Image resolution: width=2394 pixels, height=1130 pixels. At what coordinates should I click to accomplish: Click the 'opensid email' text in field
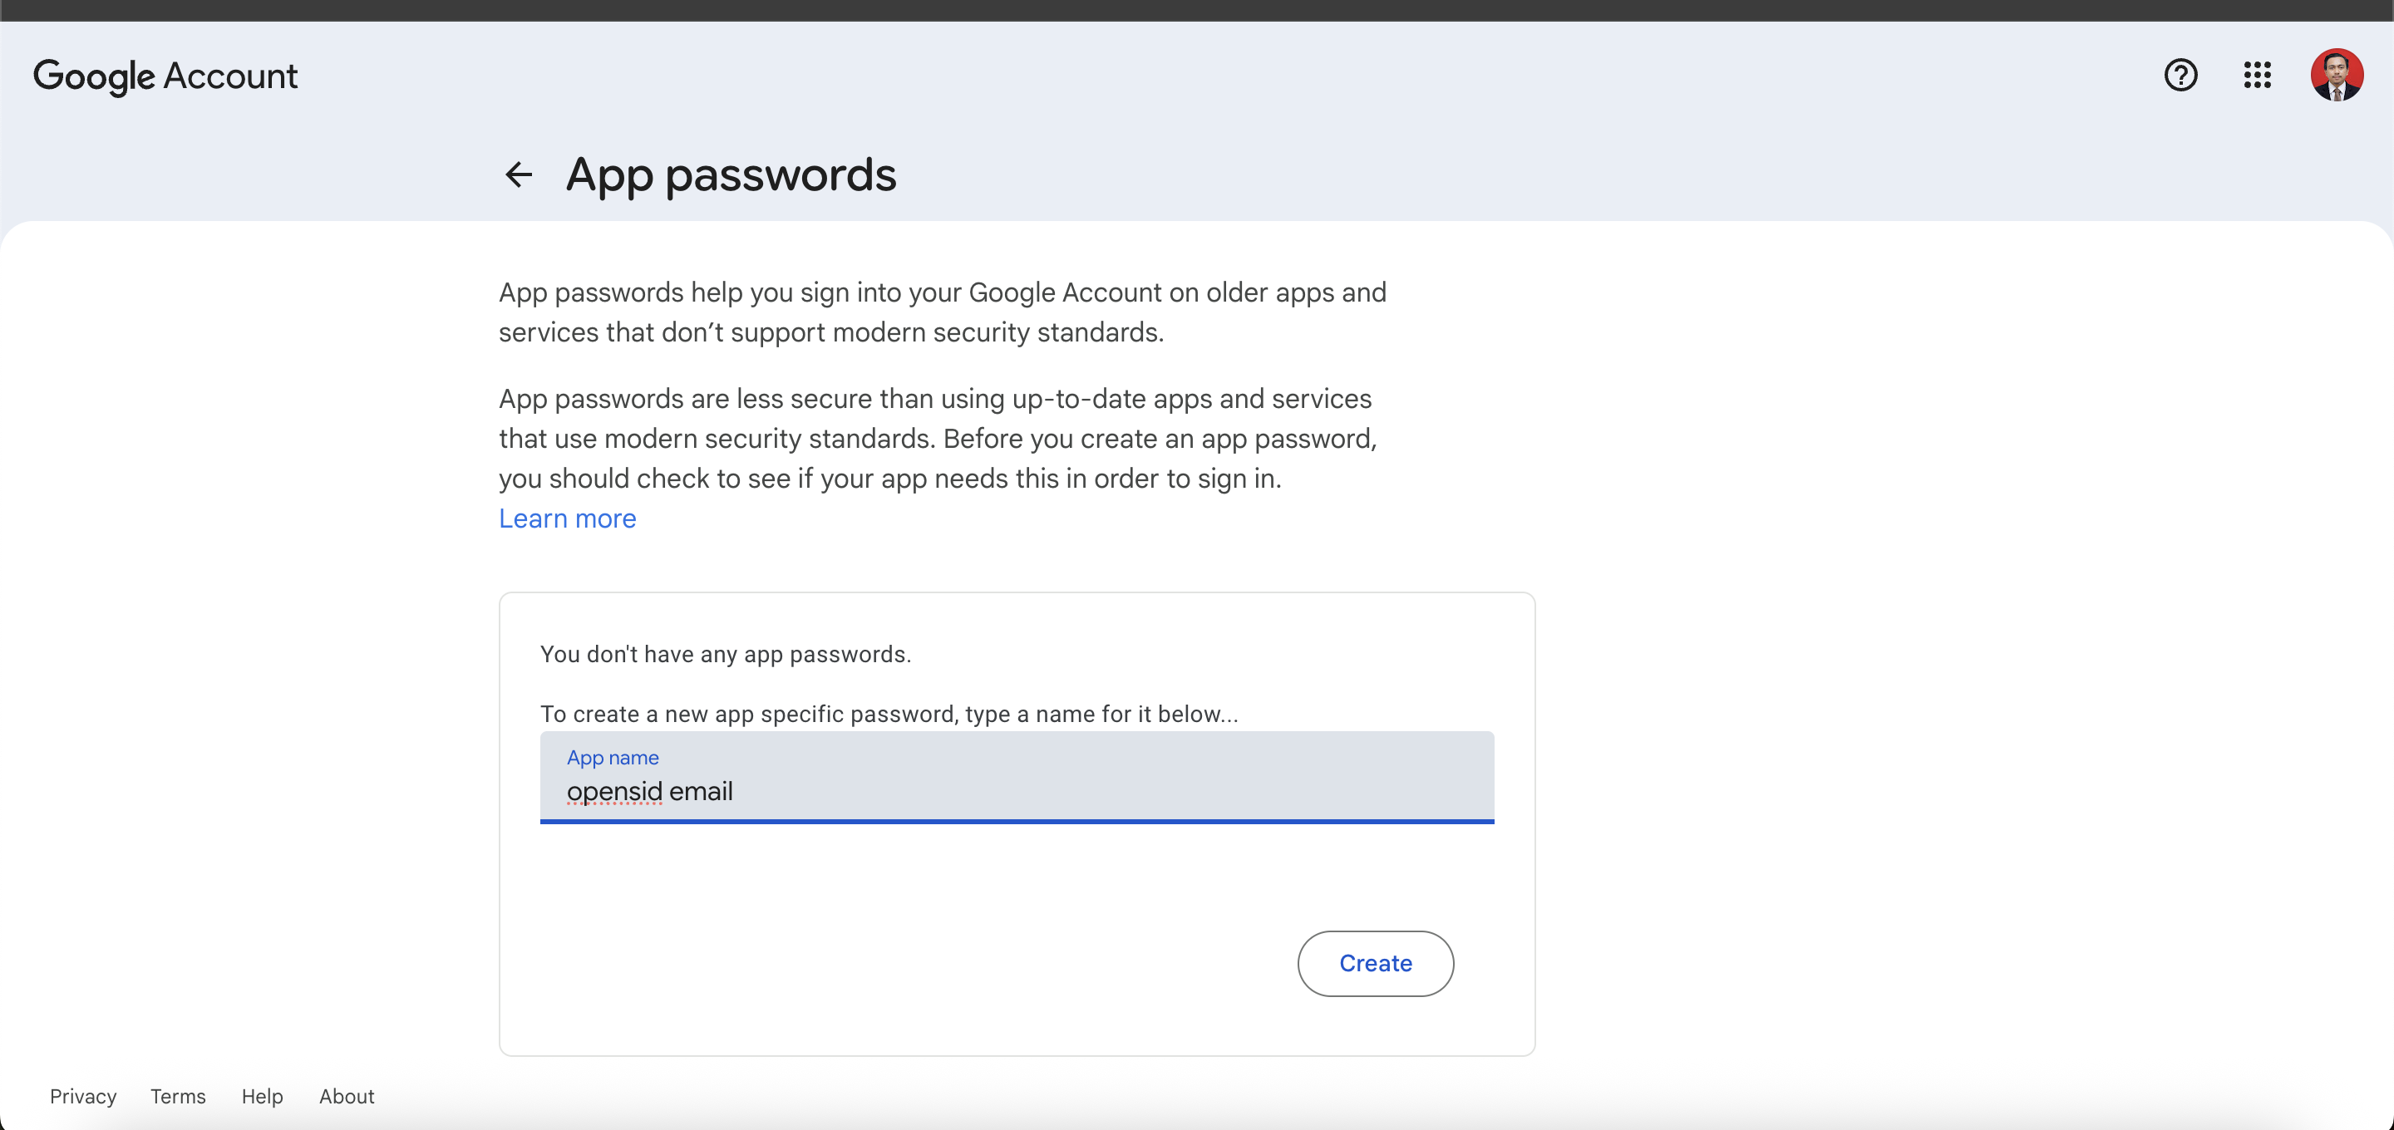point(649,792)
